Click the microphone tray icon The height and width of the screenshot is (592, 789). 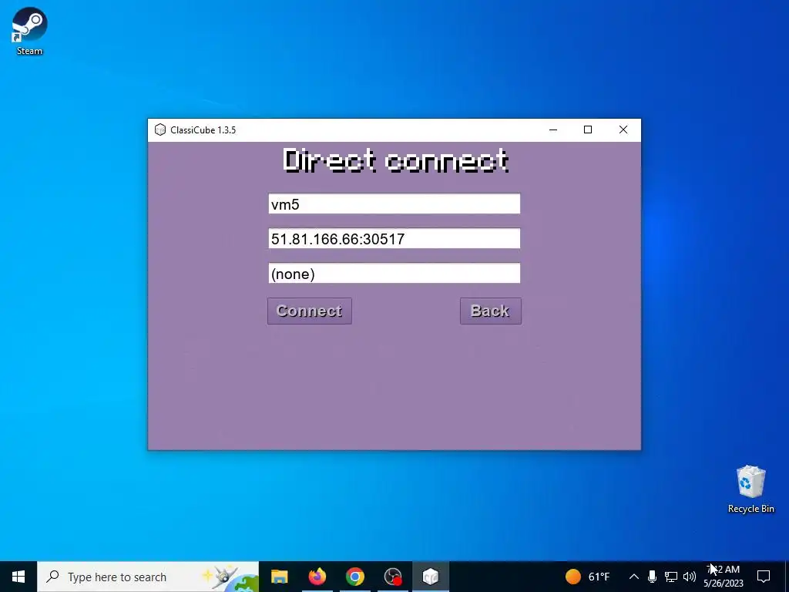click(x=652, y=577)
